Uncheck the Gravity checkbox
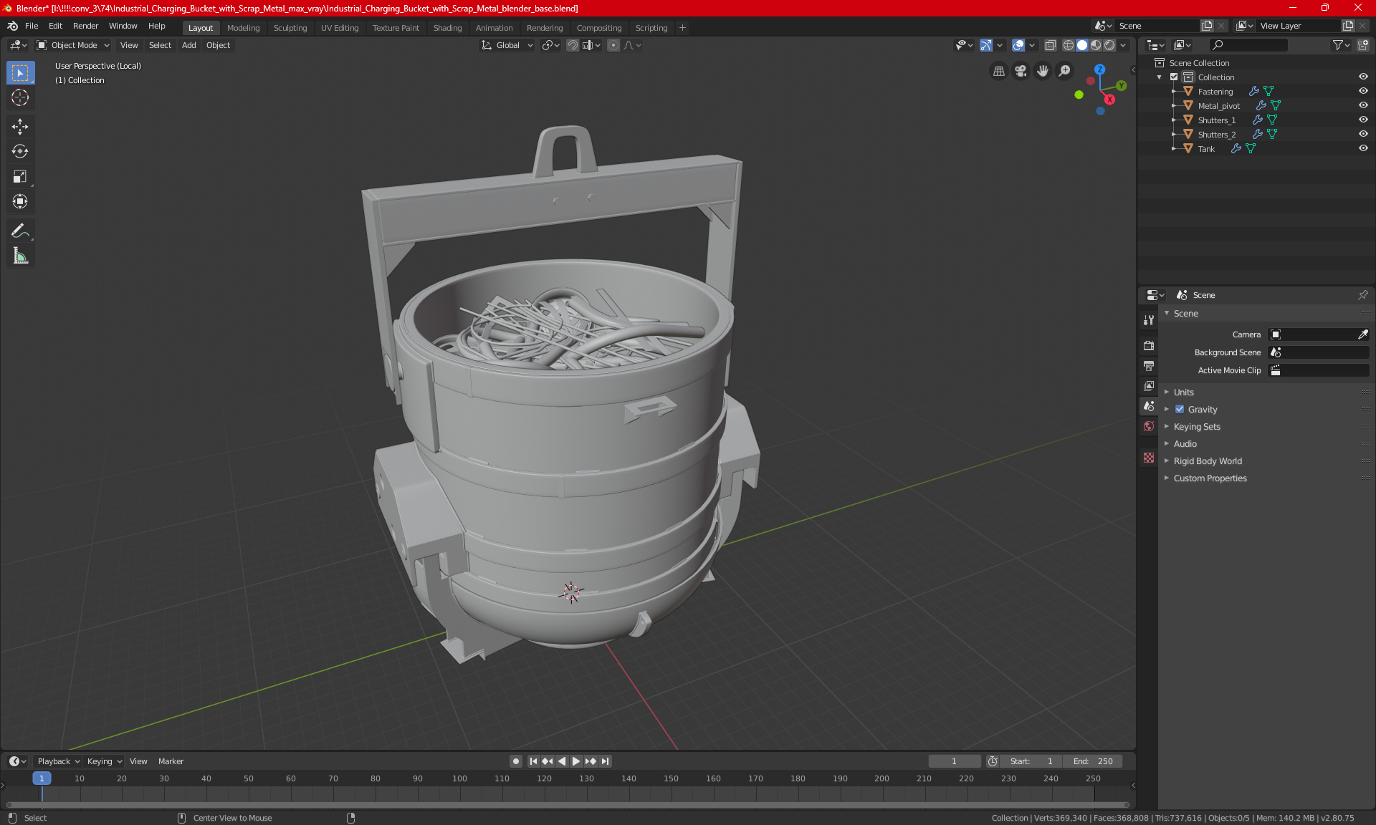The image size is (1376, 825). (x=1180, y=410)
